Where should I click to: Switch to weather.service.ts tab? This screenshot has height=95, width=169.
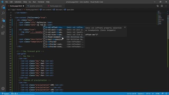tap(36, 6)
